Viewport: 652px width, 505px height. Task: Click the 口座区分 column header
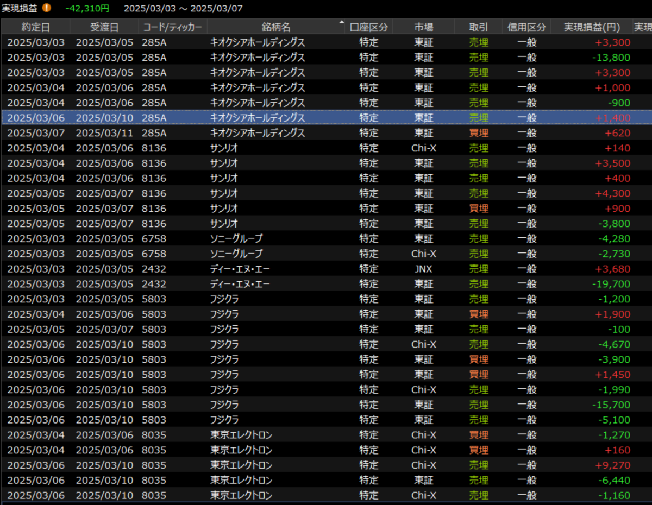(x=369, y=27)
